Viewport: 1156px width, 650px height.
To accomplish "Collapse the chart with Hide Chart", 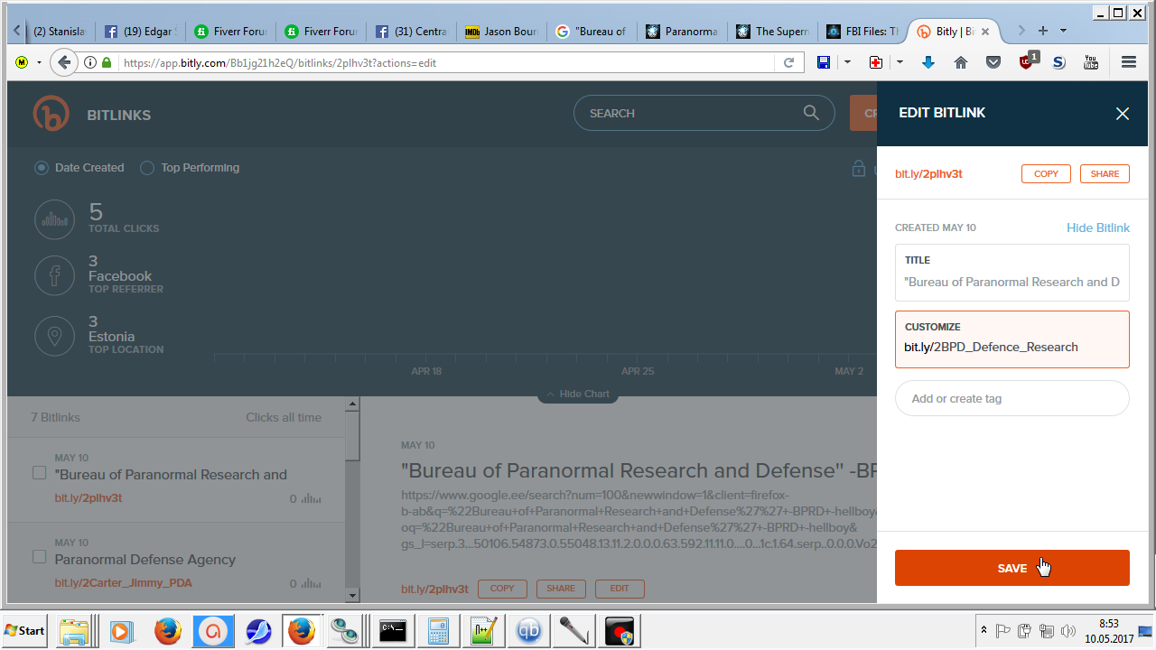I will tap(578, 395).
